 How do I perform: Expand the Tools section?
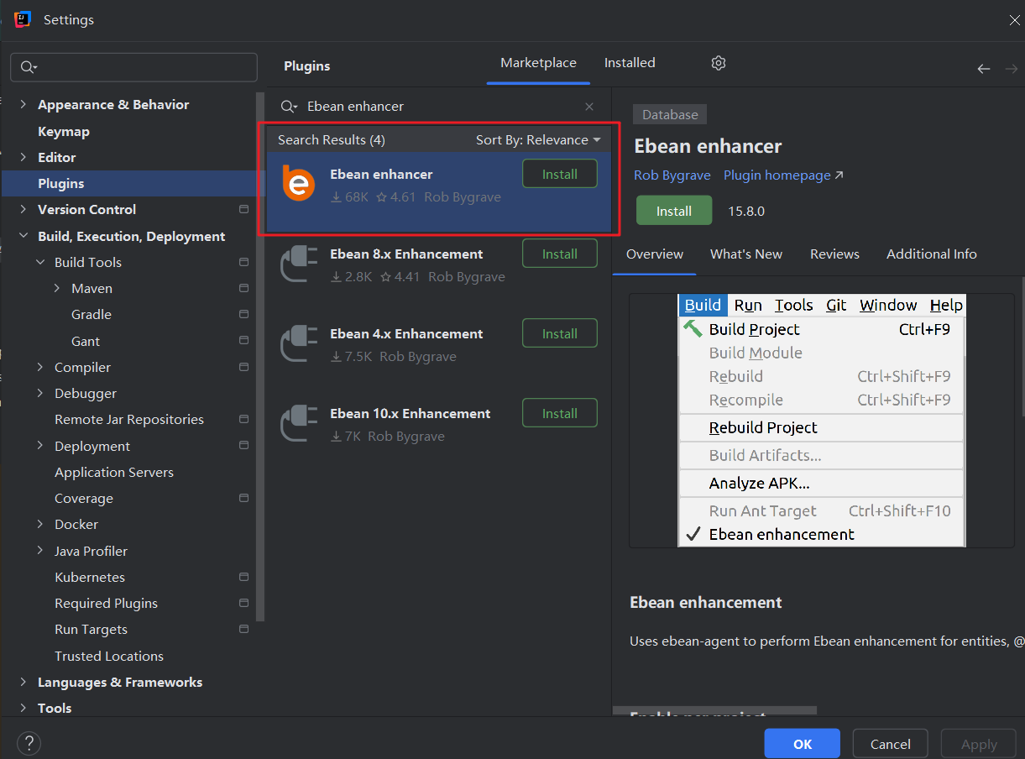23,708
